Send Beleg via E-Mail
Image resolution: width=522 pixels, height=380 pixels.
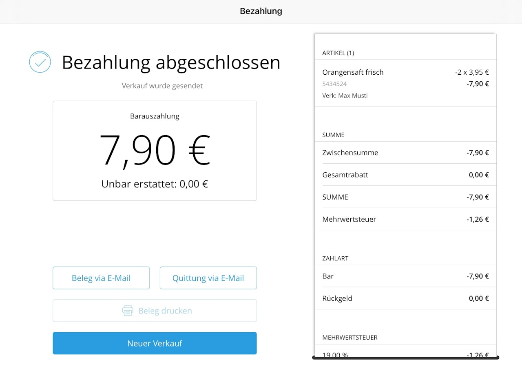tap(101, 278)
